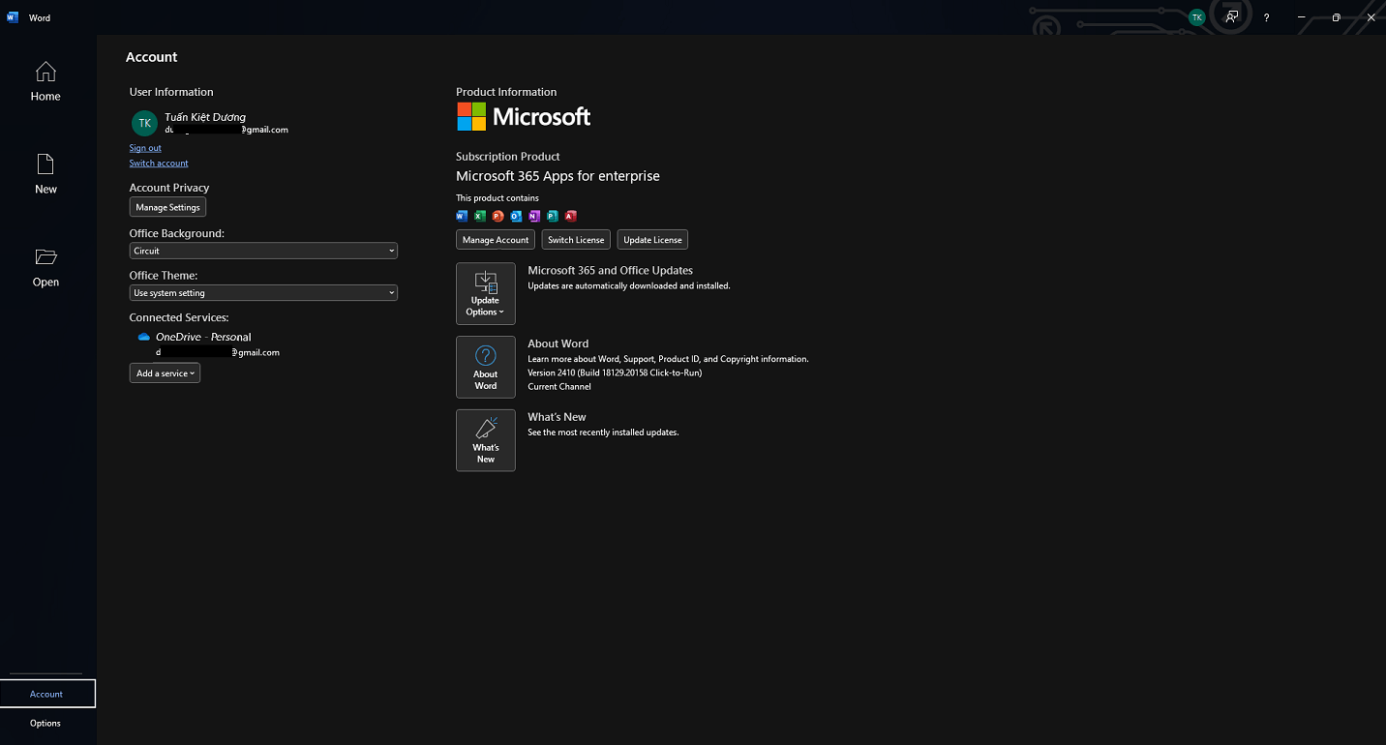
Task: Click the Update License button
Action: pyautogui.click(x=652, y=240)
